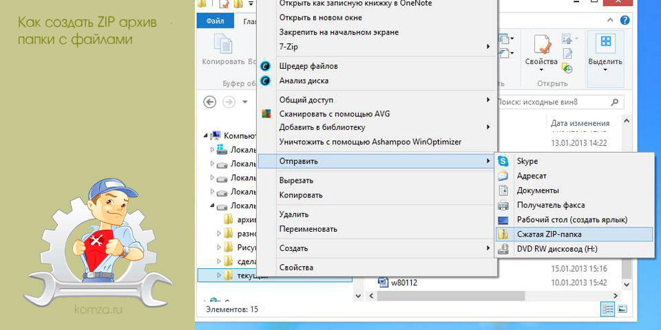
Task: Open the Файл ribbon tab
Action: pos(216,21)
